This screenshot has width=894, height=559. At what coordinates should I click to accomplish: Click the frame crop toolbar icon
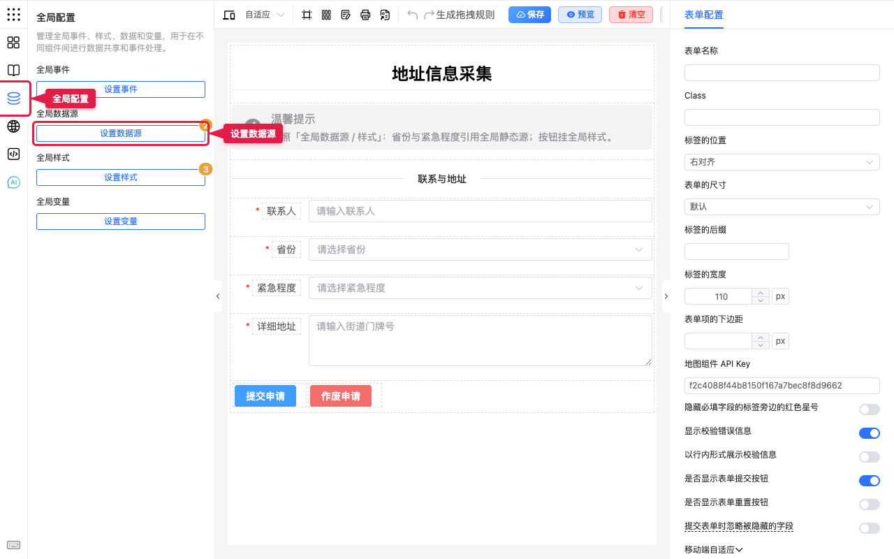click(x=307, y=15)
